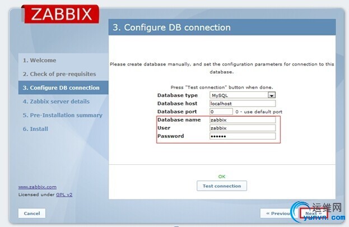Viewport: 349px width, 227px height.
Task: Go back with the Previous button
Action: pos(278,214)
